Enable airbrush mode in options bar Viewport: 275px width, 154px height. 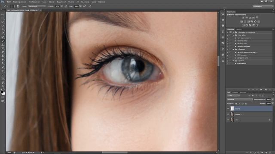[85, 6]
